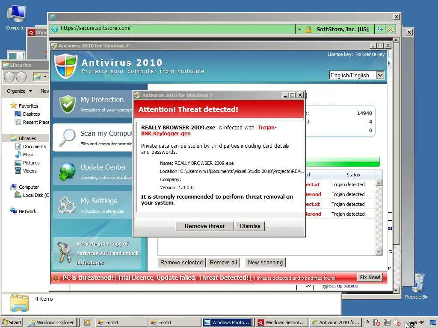Switch to Antivirus 2010 taskbar button
438x328 pixels.
click(335, 322)
